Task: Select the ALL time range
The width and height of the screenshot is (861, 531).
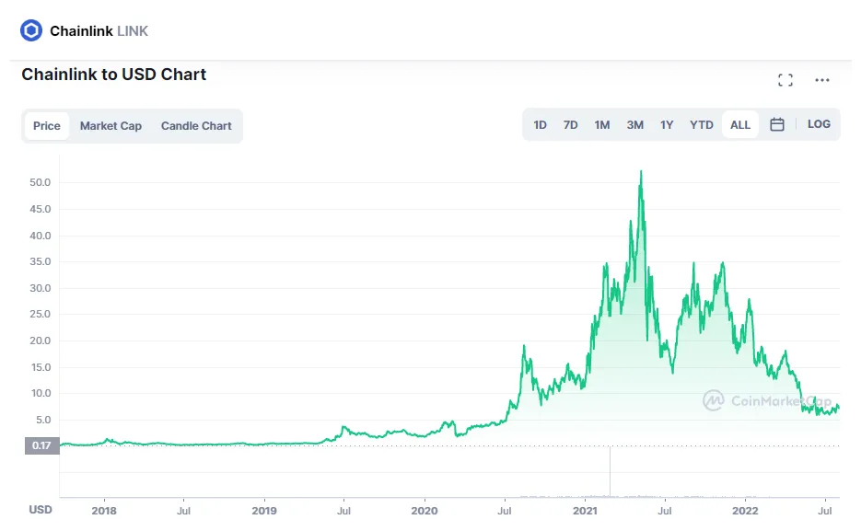Action: [x=740, y=125]
